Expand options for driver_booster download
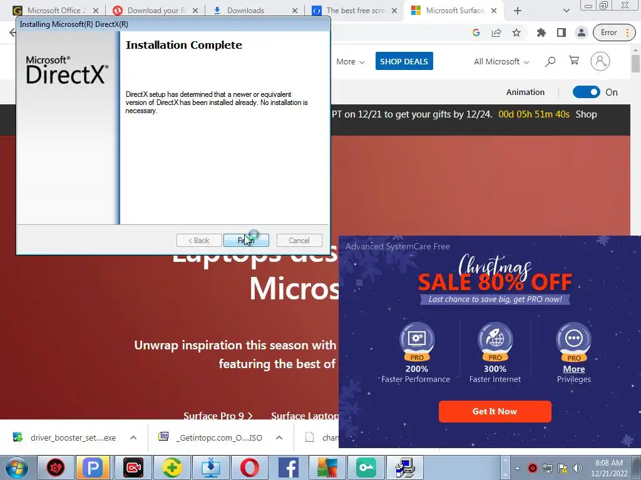Viewport: 641px width, 480px height. [x=133, y=437]
